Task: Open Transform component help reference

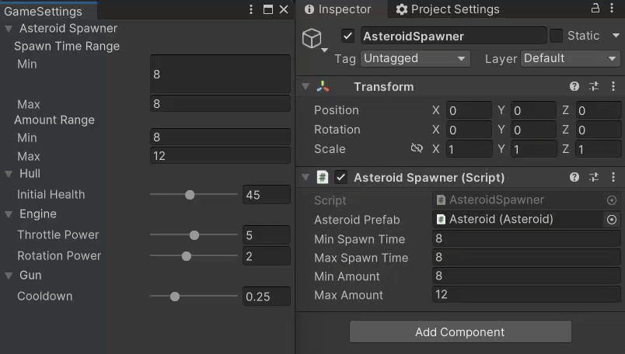Action: click(574, 86)
